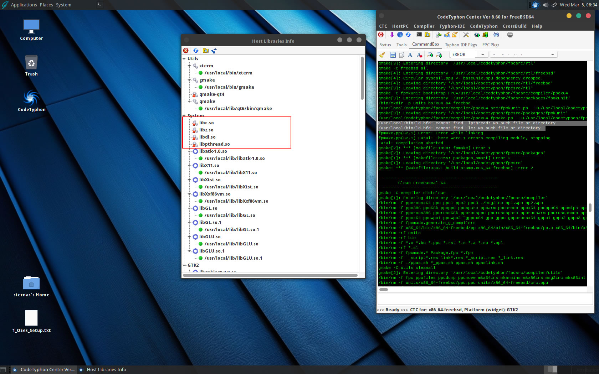Click the letter A with red mark icon
Screen dimensions: 599x374
click(420, 54)
